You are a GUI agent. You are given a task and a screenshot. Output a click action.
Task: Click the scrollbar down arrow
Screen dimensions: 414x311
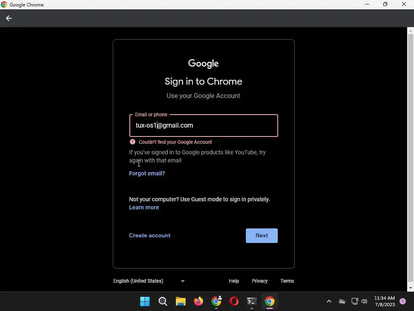click(x=410, y=288)
